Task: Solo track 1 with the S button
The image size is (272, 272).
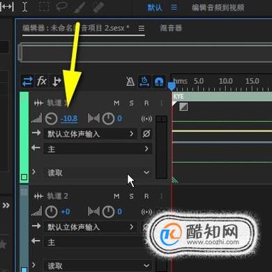Action: coord(131,103)
